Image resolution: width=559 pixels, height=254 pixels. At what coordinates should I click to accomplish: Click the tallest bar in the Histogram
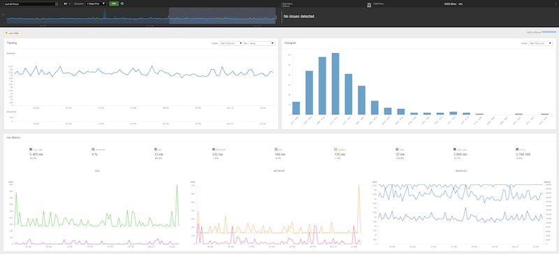[335, 84]
